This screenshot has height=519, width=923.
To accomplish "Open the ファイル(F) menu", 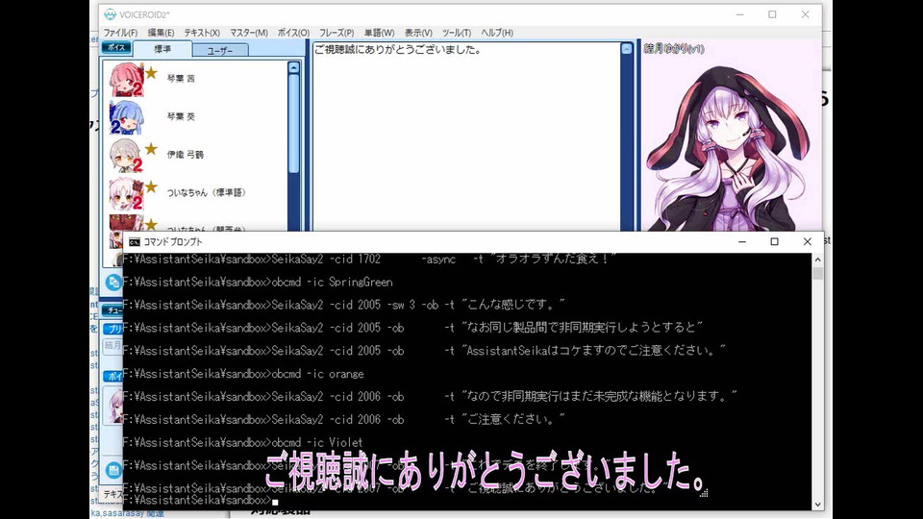I will [120, 33].
